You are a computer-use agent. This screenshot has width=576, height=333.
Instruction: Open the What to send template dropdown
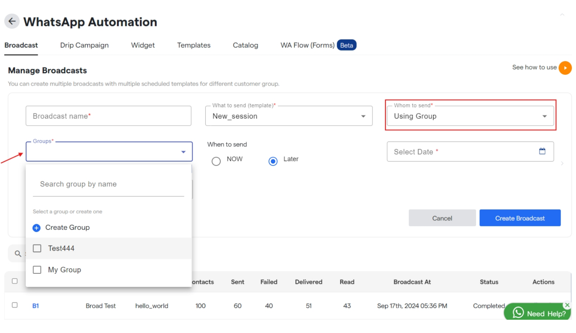[x=289, y=116]
